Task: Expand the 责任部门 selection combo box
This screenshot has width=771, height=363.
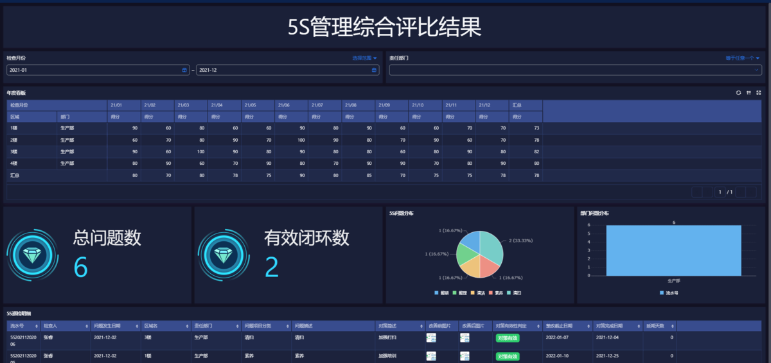Action: point(576,70)
